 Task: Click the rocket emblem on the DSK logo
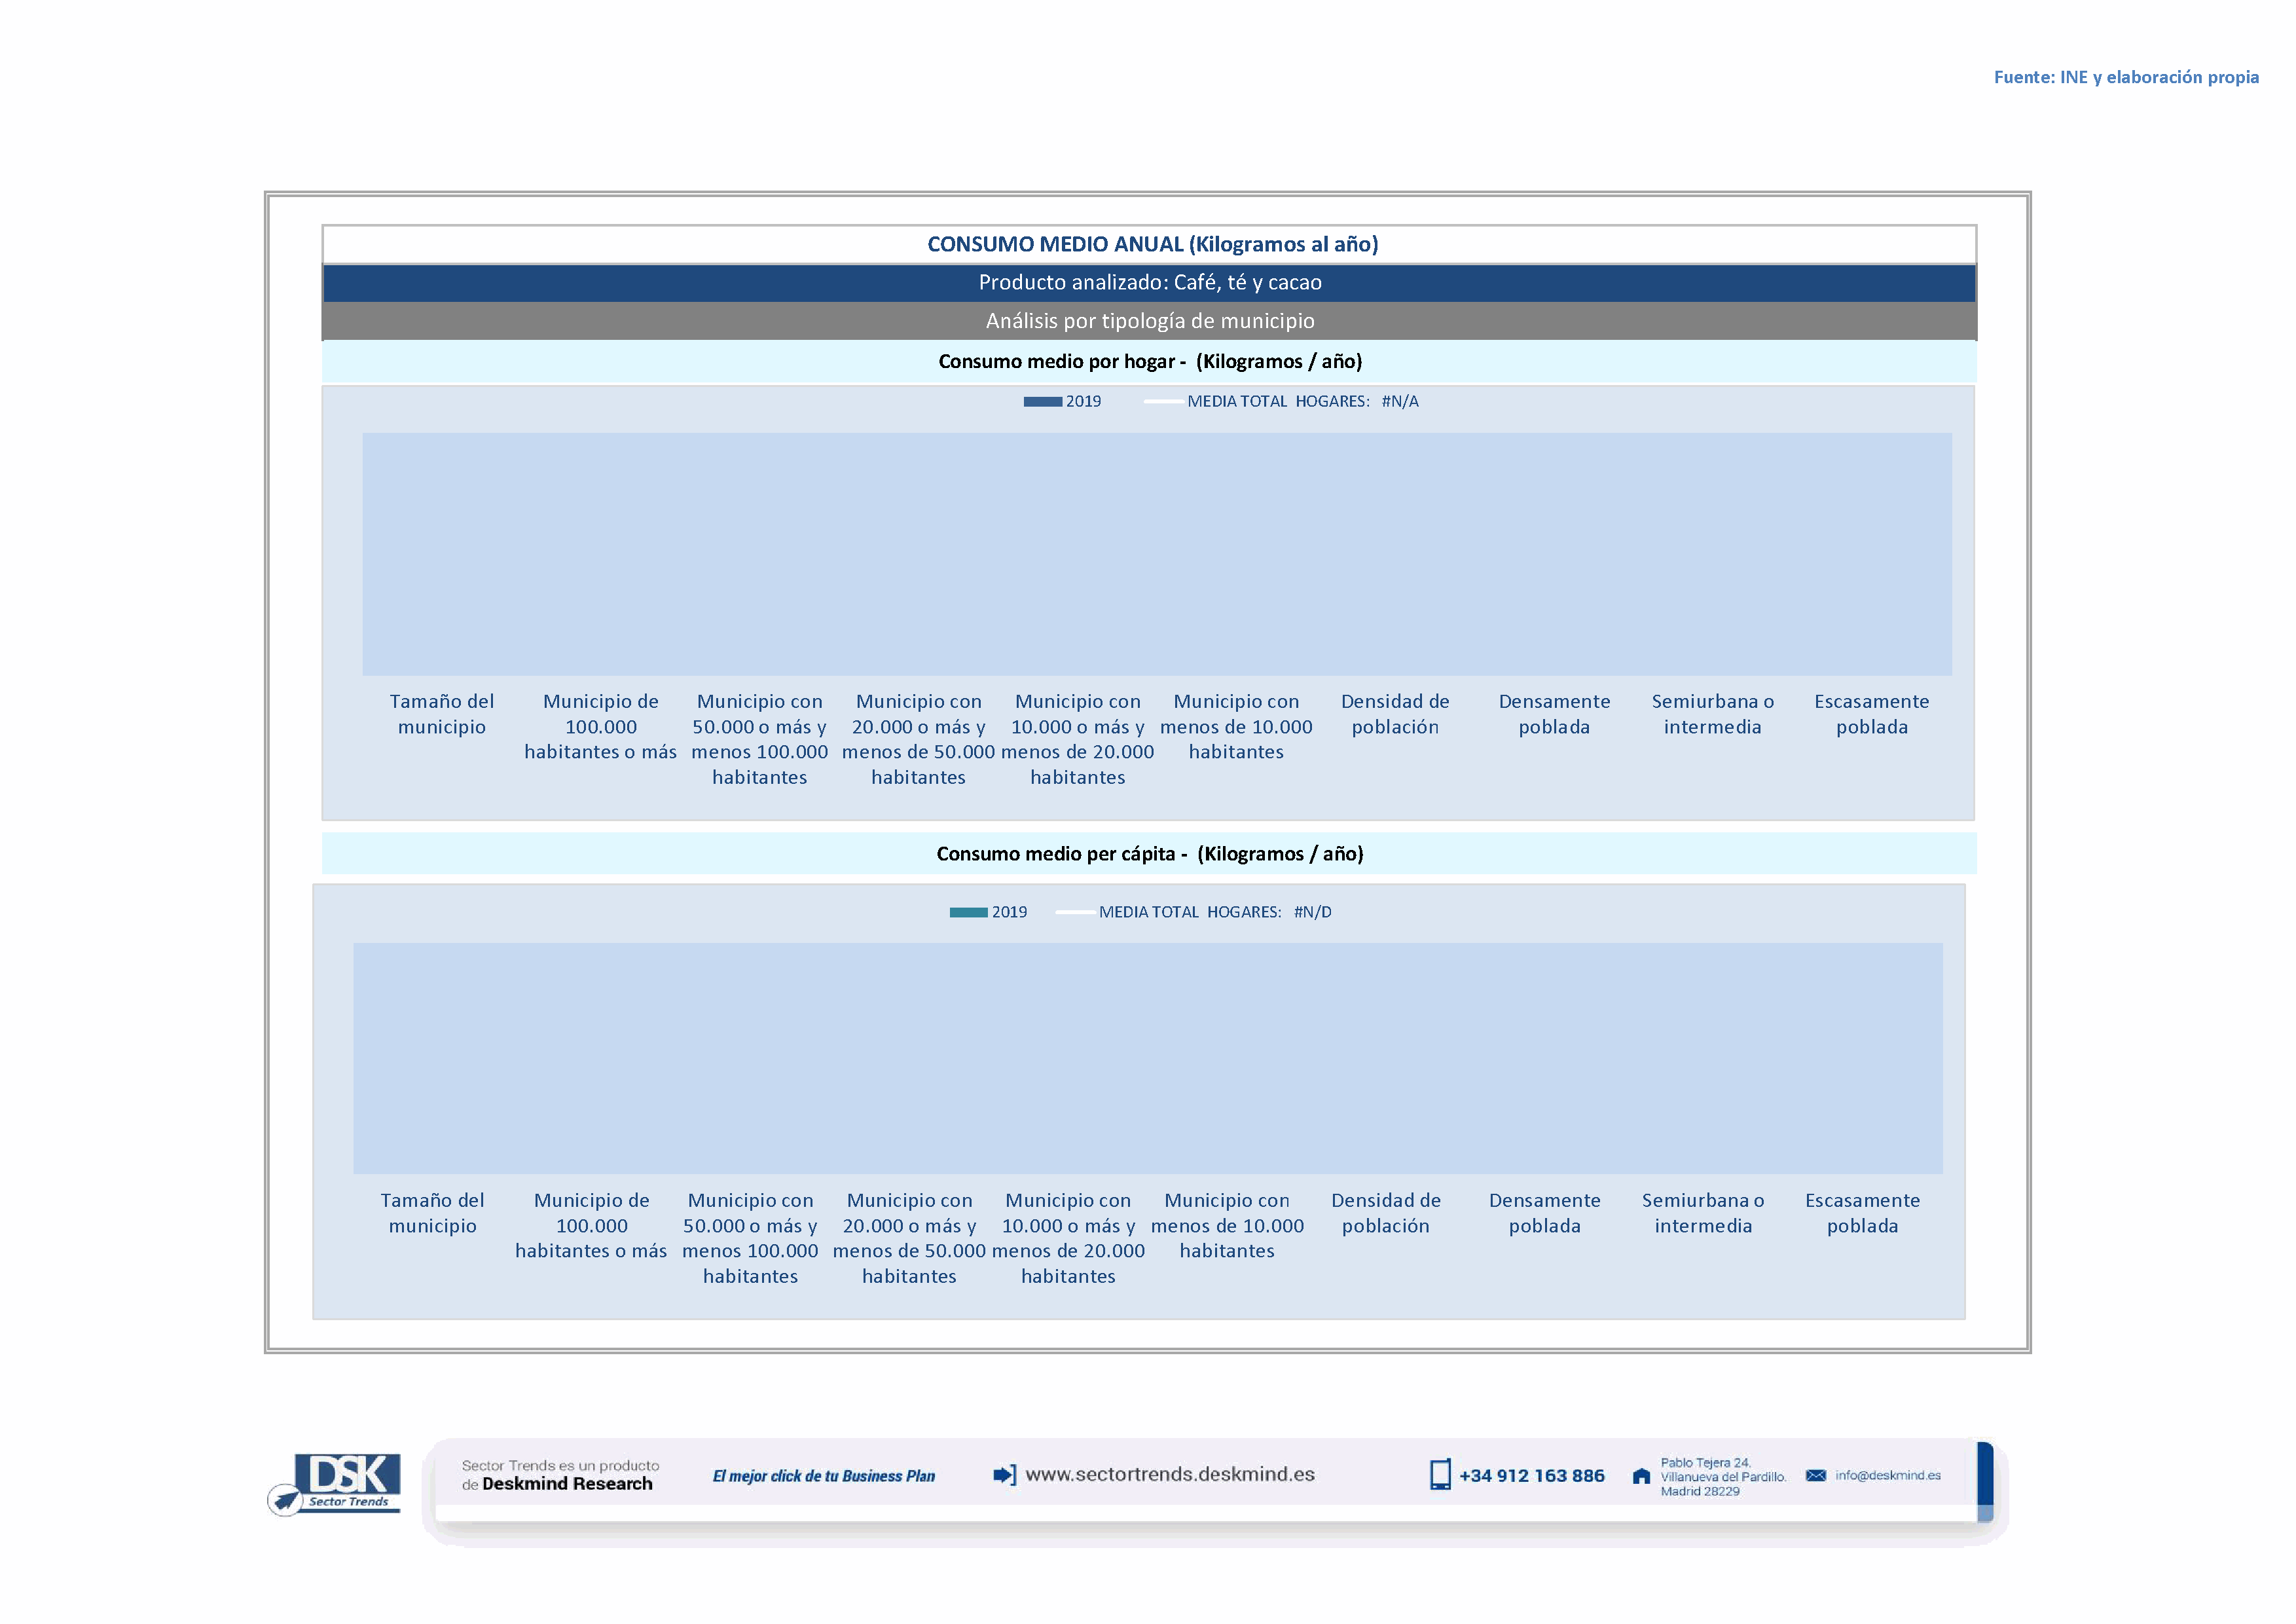click(x=286, y=1500)
